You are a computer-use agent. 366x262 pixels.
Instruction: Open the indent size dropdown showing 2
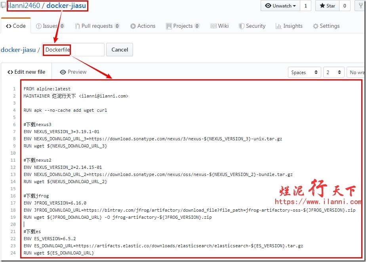pos(334,72)
